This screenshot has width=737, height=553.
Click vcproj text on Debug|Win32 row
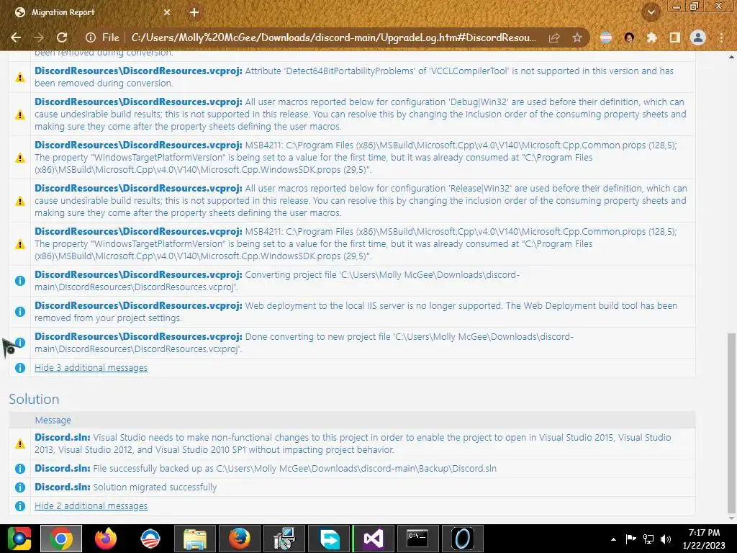click(x=138, y=102)
